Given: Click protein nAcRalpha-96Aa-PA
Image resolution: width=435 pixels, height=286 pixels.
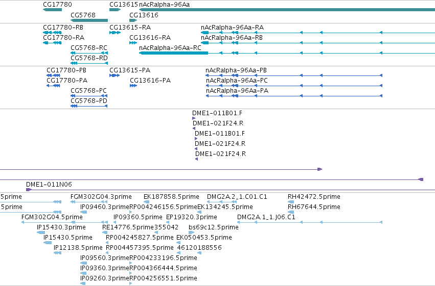Looking at the screenshot, I should (x=237, y=91).
